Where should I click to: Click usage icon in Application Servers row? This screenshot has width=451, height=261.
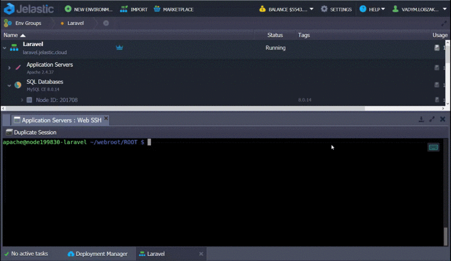click(436, 68)
